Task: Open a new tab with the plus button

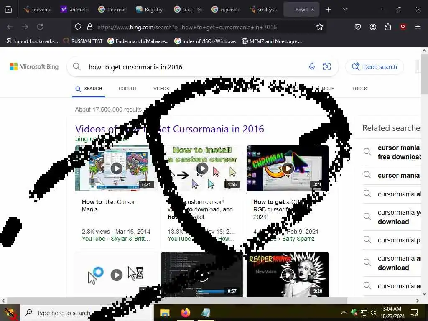Action: [x=329, y=10]
